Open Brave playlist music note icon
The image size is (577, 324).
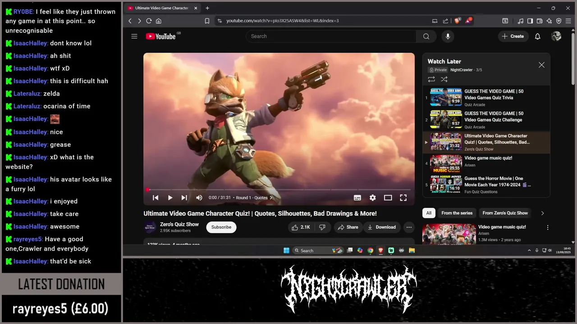point(521,21)
